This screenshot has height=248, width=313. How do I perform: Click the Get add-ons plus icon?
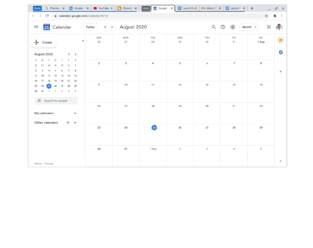click(x=281, y=72)
